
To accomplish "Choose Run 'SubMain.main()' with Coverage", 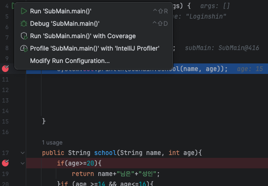I will (x=93, y=36).
